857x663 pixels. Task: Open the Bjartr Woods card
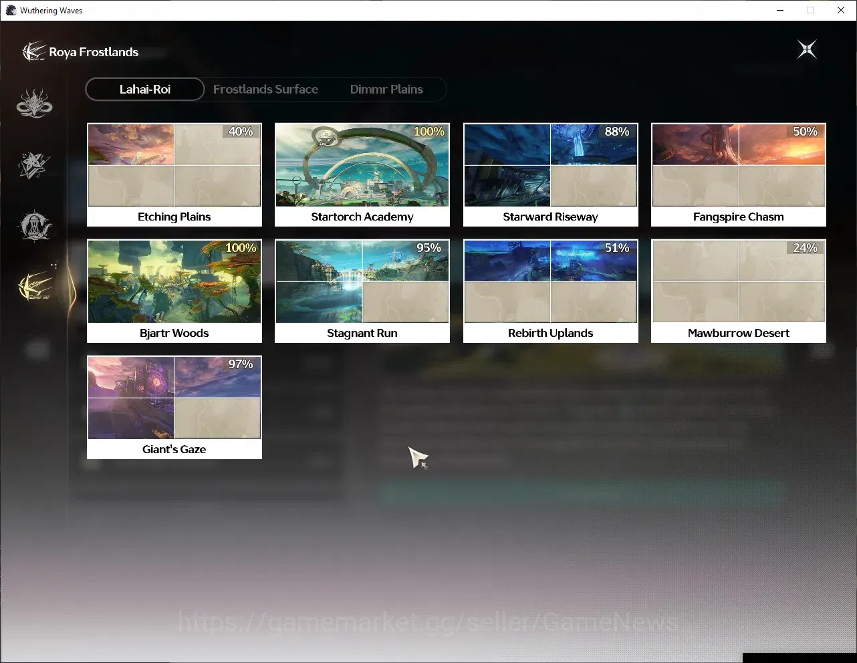point(174,291)
